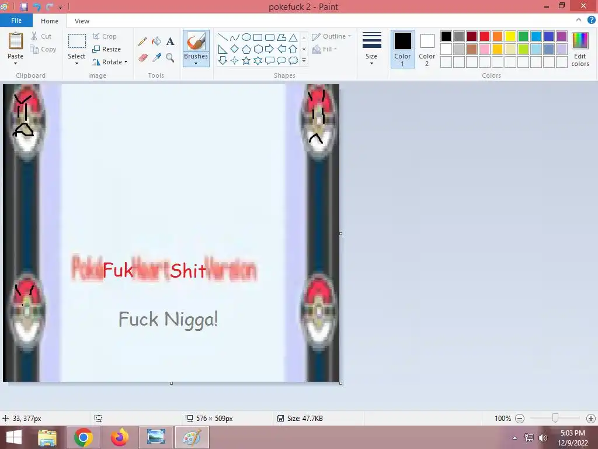Open File Explorer from taskbar
Screen dimensions: 598x449
(x=47, y=437)
